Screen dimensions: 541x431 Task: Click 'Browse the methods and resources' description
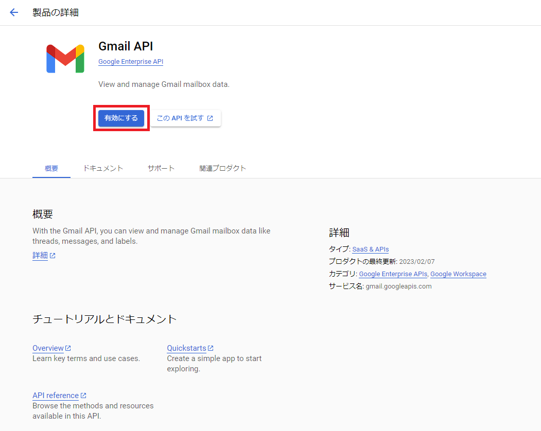(93, 411)
